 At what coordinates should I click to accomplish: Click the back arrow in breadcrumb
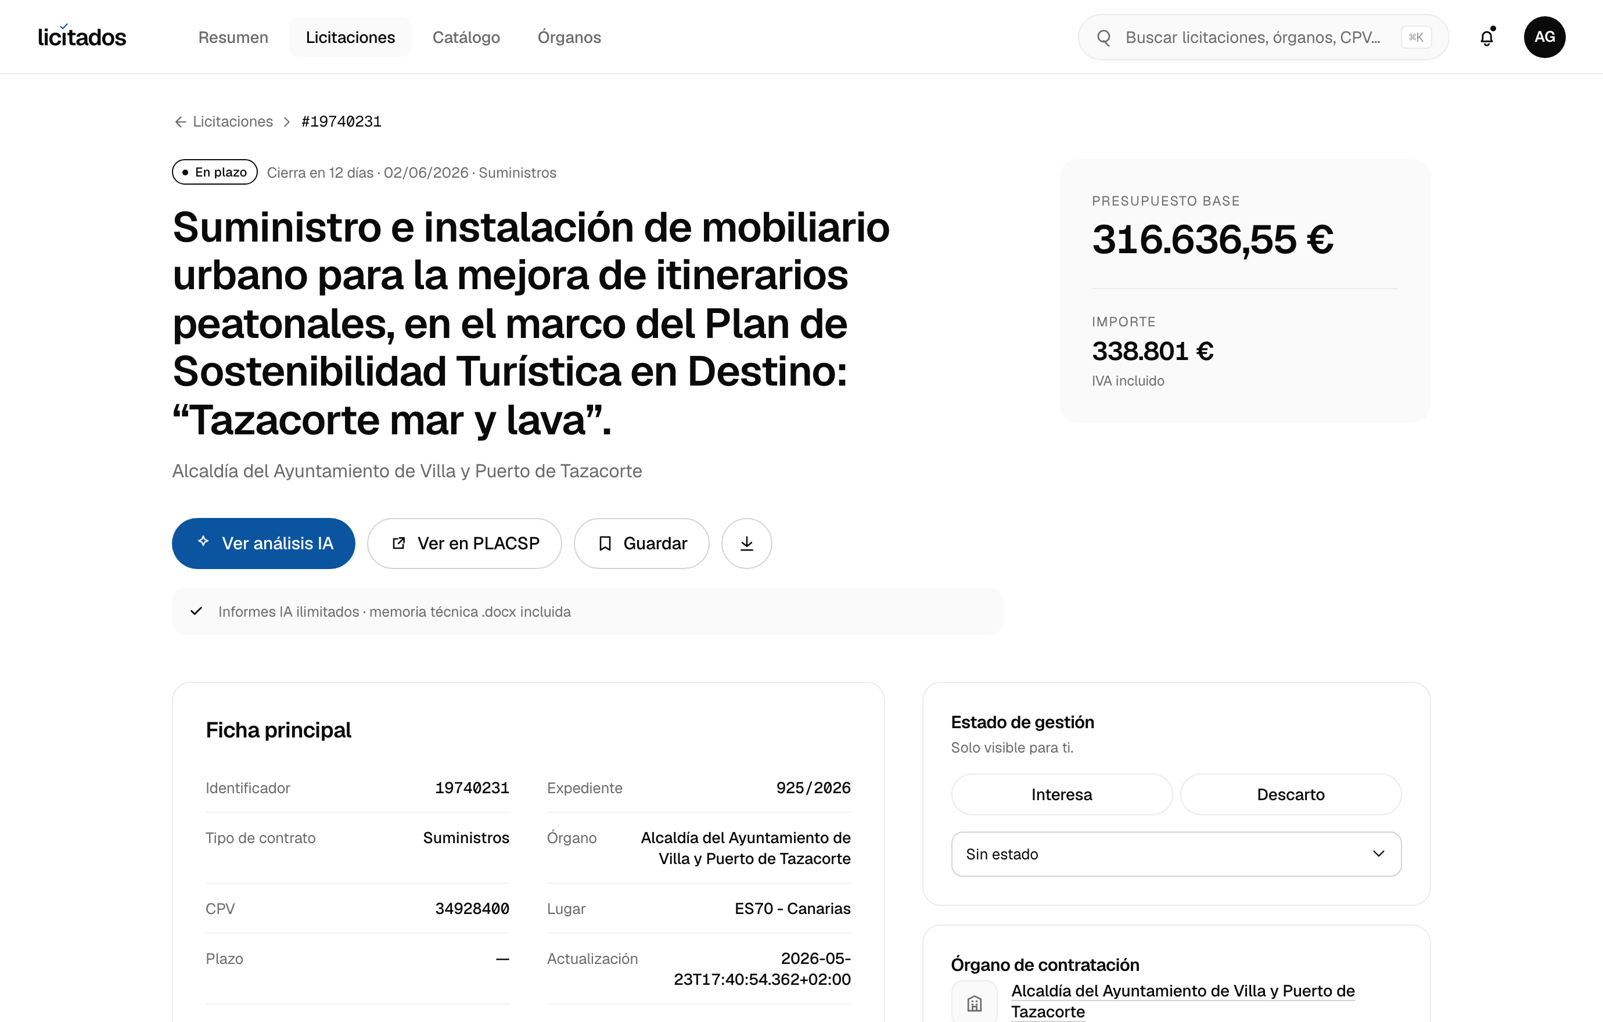point(179,122)
